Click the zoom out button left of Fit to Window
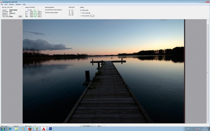This screenshot has height=131, width=210. 81,126
